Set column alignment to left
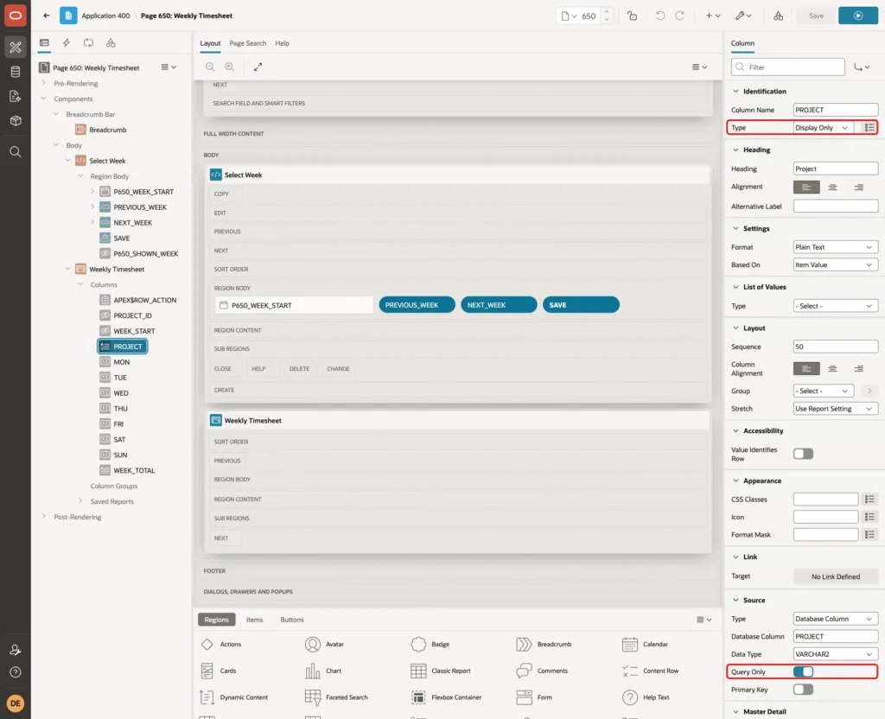This screenshot has width=885, height=719. click(x=806, y=368)
